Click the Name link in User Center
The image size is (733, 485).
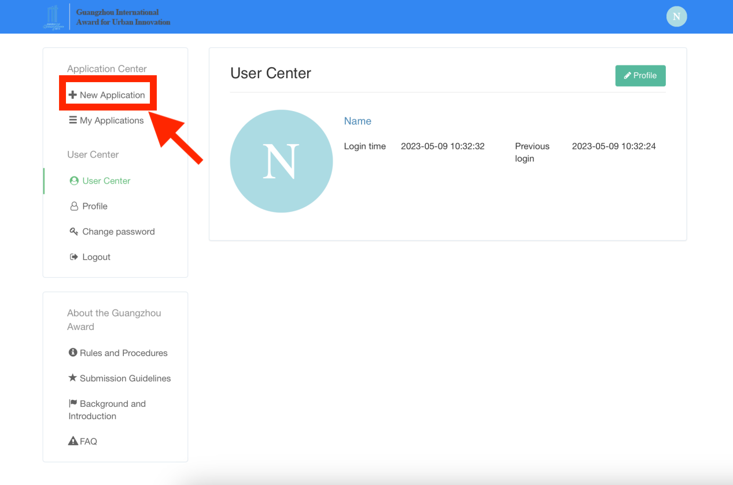click(358, 121)
